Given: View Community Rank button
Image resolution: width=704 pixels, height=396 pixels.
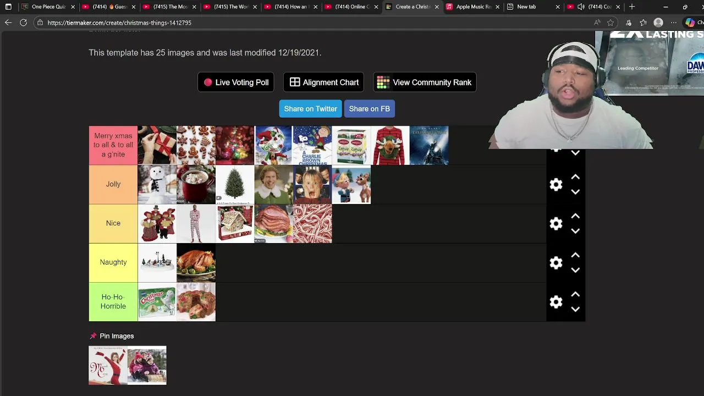Looking at the screenshot, I should coord(425,82).
